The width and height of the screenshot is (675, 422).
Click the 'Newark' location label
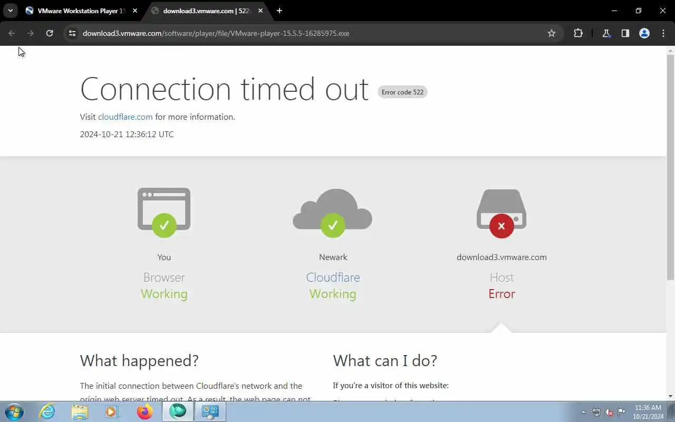tap(333, 257)
